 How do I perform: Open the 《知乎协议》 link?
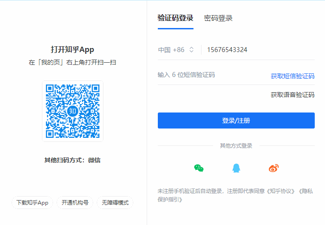click(x=280, y=191)
